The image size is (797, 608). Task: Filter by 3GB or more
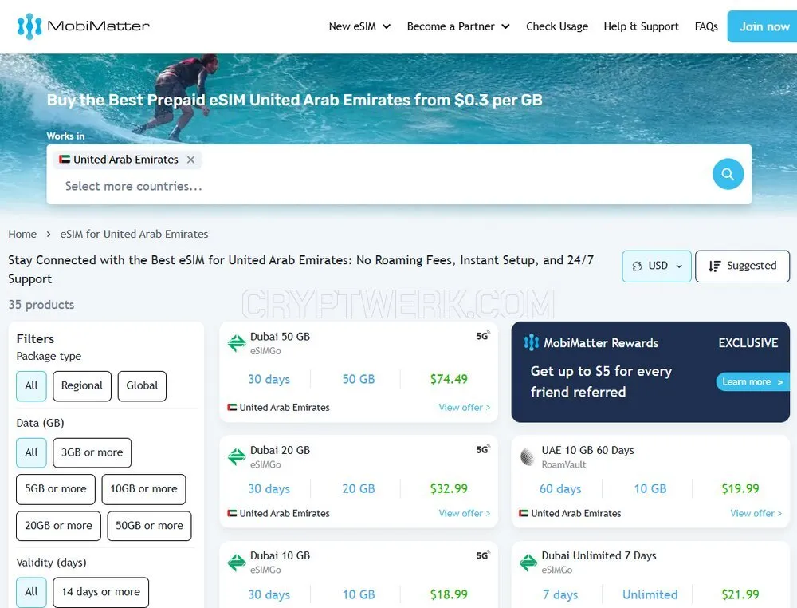[x=92, y=452]
